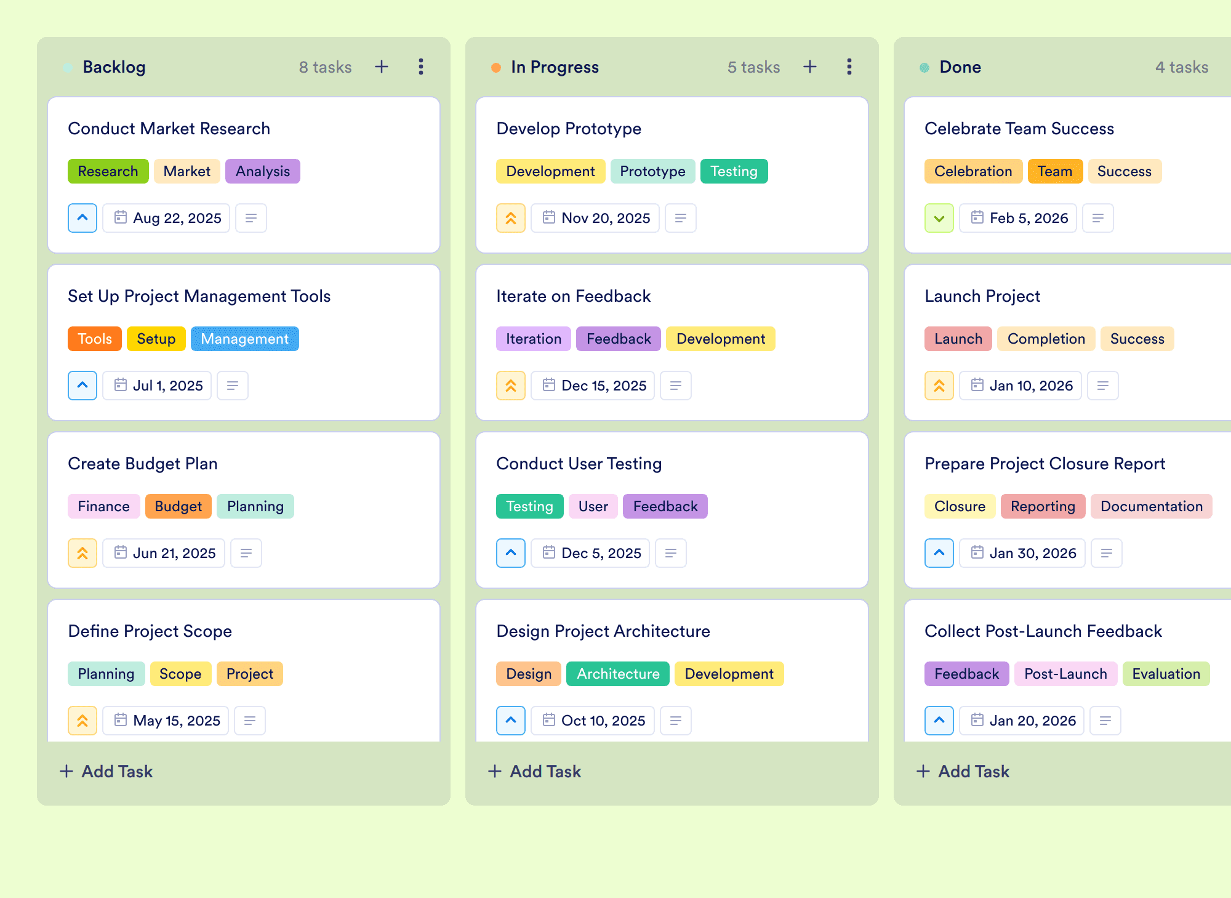Click description icon on Create Budget Plan card
The width and height of the screenshot is (1231, 898).
pyautogui.click(x=246, y=553)
